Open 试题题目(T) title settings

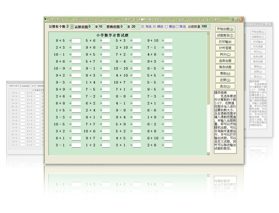225,35
